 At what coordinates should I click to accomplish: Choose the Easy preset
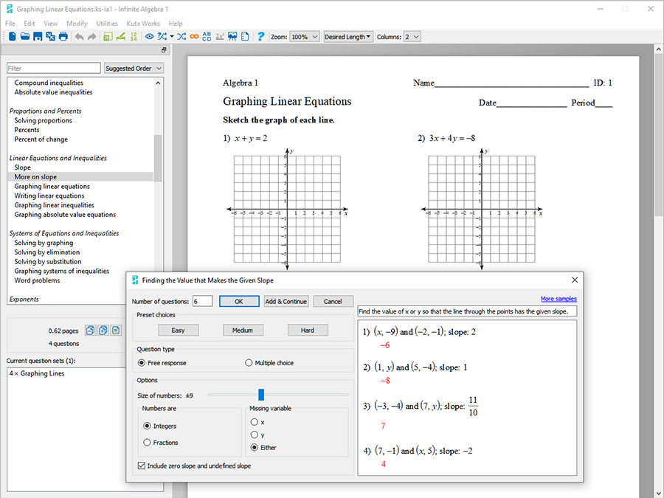(179, 331)
